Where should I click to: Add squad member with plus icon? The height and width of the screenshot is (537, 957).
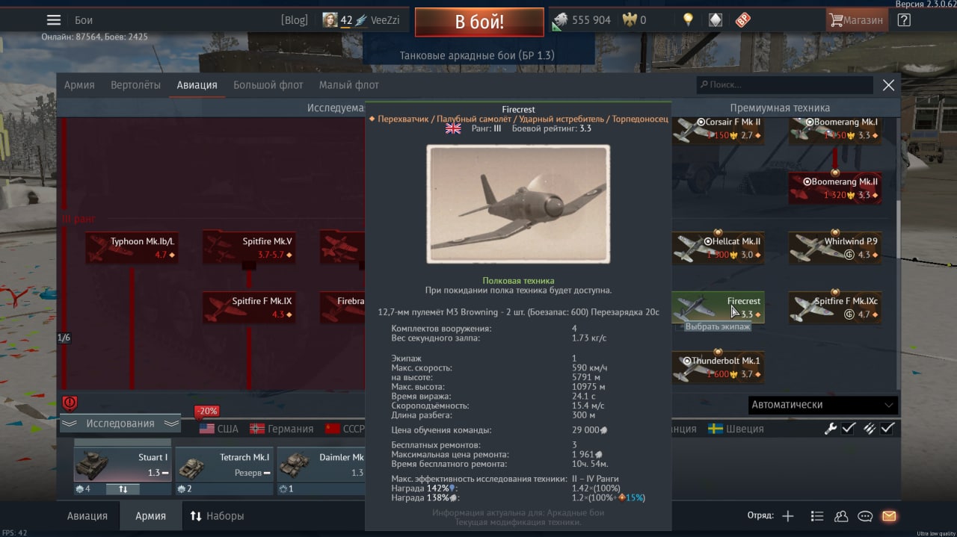788,515
